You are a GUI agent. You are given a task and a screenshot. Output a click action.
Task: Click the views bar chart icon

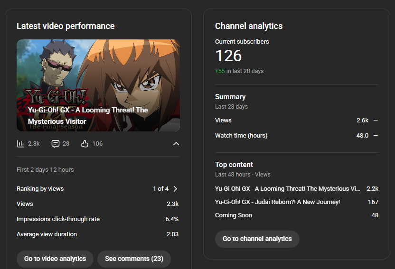[21, 144]
